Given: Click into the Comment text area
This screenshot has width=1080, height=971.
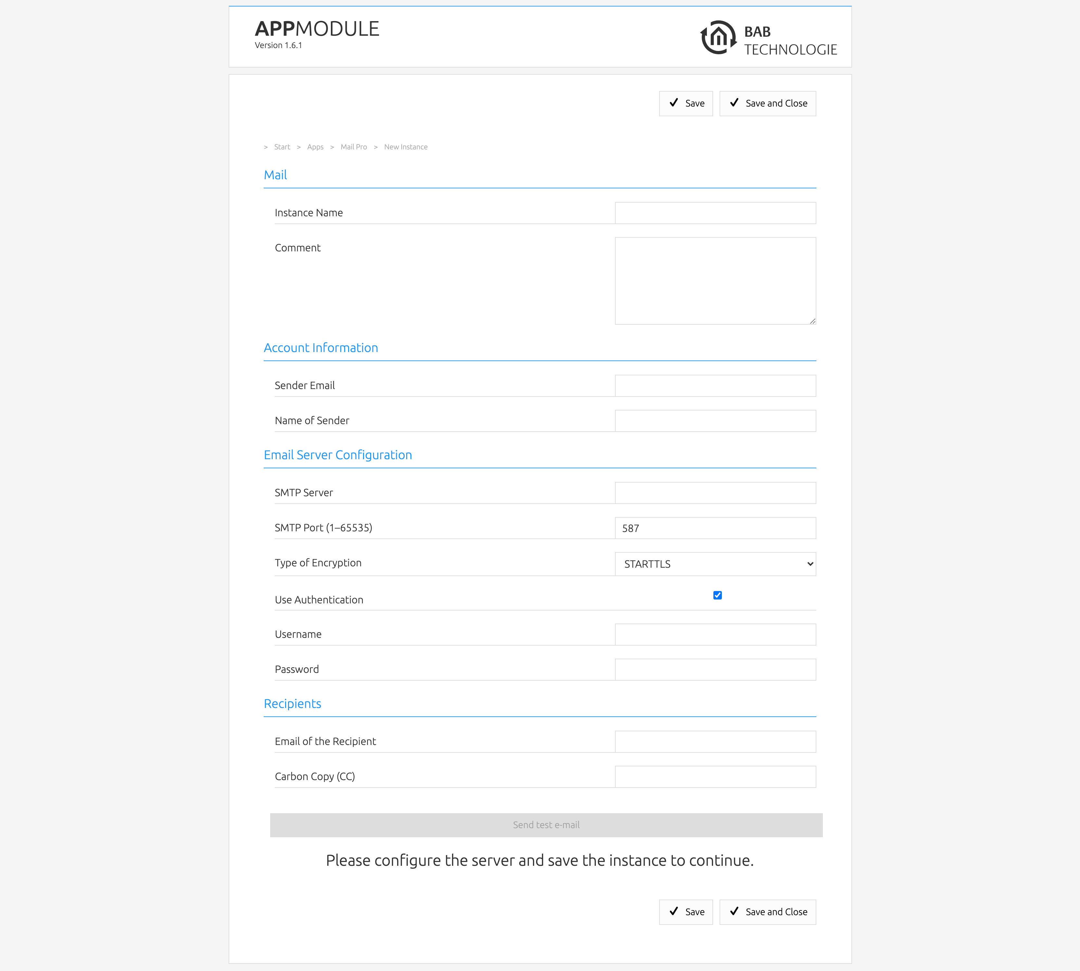Looking at the screenshot, I should point(715,281).
